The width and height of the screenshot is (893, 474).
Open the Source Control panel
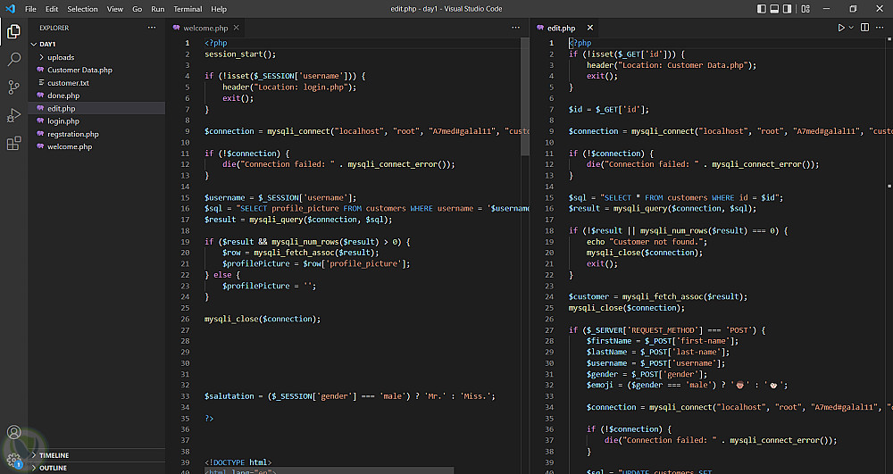coord(13,87)
